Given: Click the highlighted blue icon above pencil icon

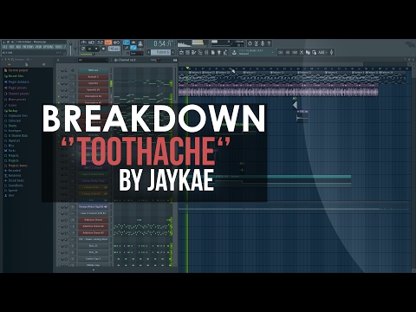Looking at the screenshot, I should [127, 42].
